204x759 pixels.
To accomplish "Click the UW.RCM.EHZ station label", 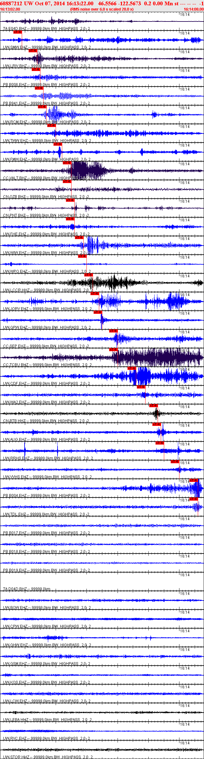I will click(15, 122).
